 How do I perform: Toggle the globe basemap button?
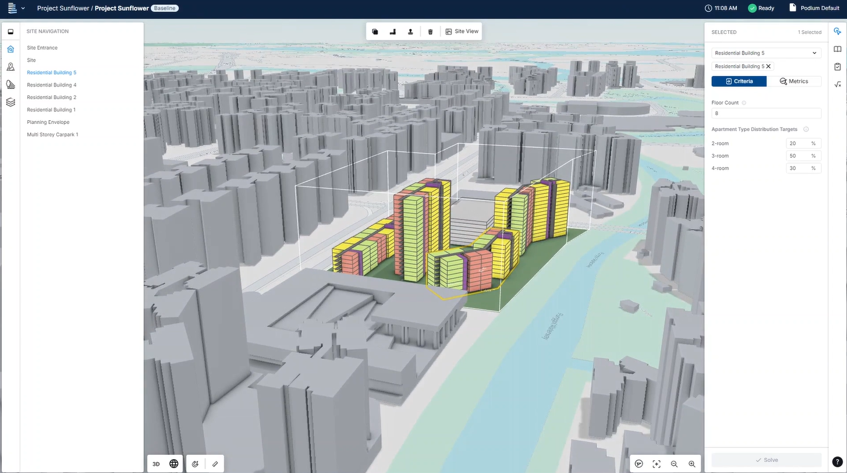(174, 464)
